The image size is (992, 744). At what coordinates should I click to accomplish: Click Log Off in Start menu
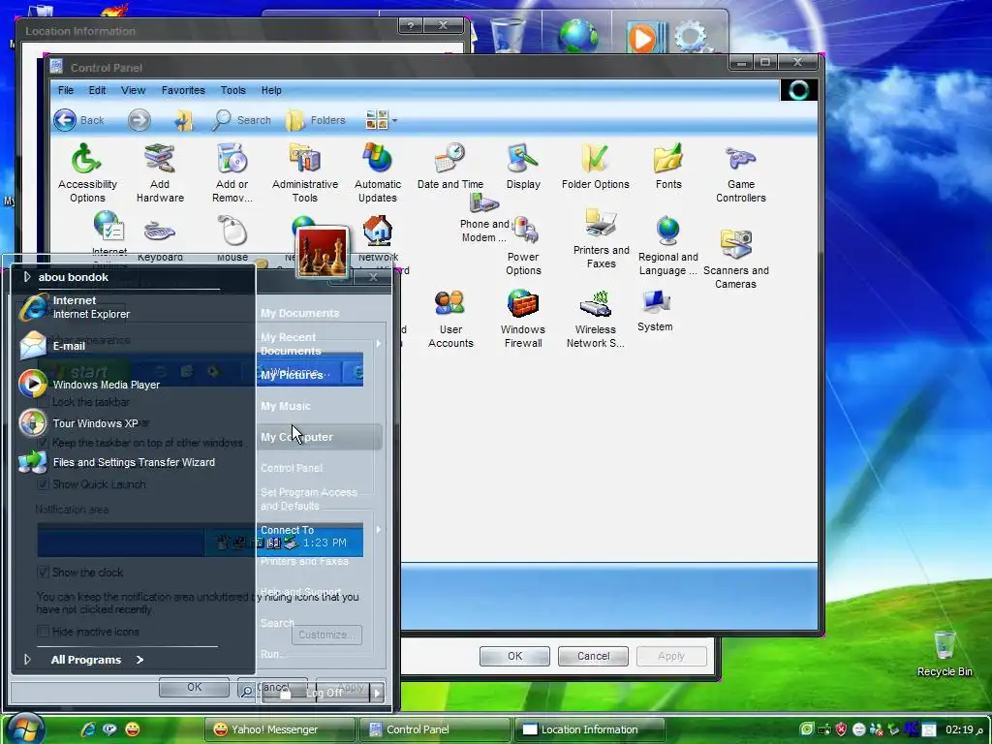click(x=315, y=693)
